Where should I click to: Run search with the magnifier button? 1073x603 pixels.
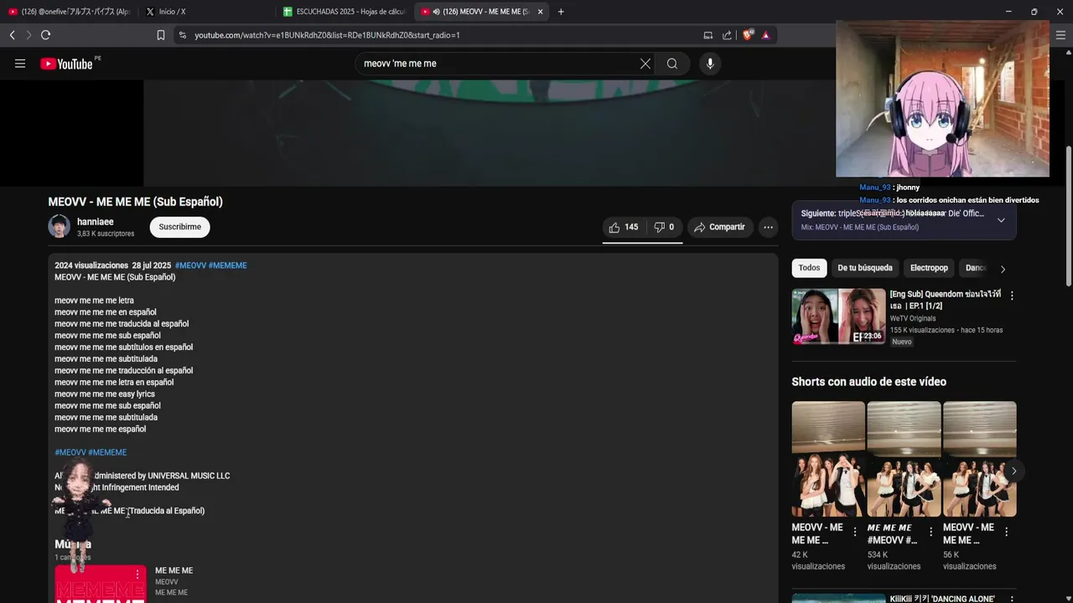672,64
